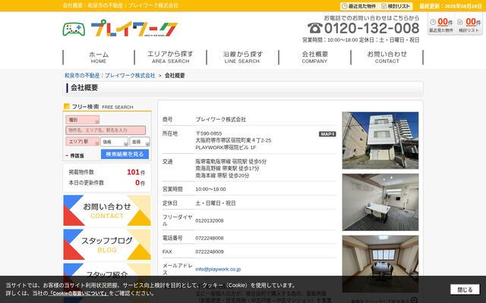Open the 価格 dropdown
Screen dimensions: 486x303
pos(114,142)
